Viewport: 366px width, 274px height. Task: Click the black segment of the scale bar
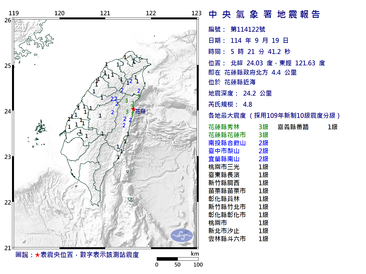pyautogui.click(x=167, y=259)
